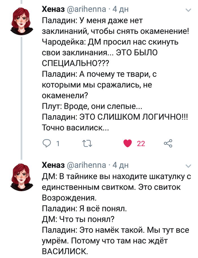Unlike the tweet via red heart

(x=128, y=144)
